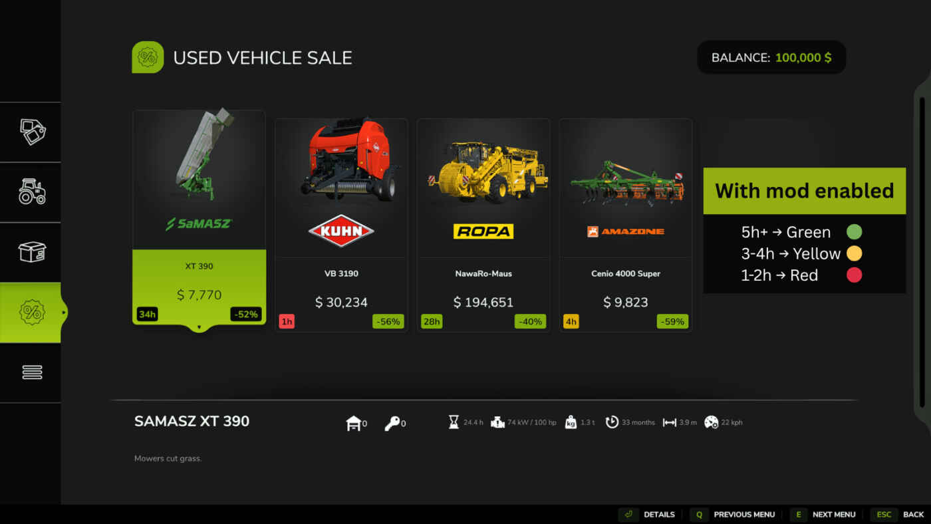931x524 pixels.
Task: Click the weight kg icon
Action: point(571,422)
